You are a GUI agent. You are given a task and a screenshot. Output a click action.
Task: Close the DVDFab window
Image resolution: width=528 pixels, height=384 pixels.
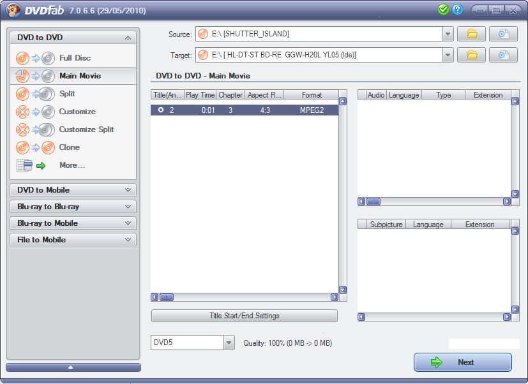513,10
